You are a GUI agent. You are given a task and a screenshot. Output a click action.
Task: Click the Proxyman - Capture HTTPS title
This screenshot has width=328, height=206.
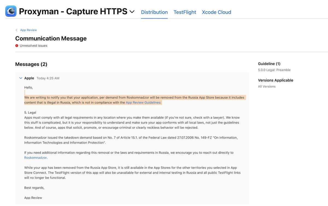[73, 12]
